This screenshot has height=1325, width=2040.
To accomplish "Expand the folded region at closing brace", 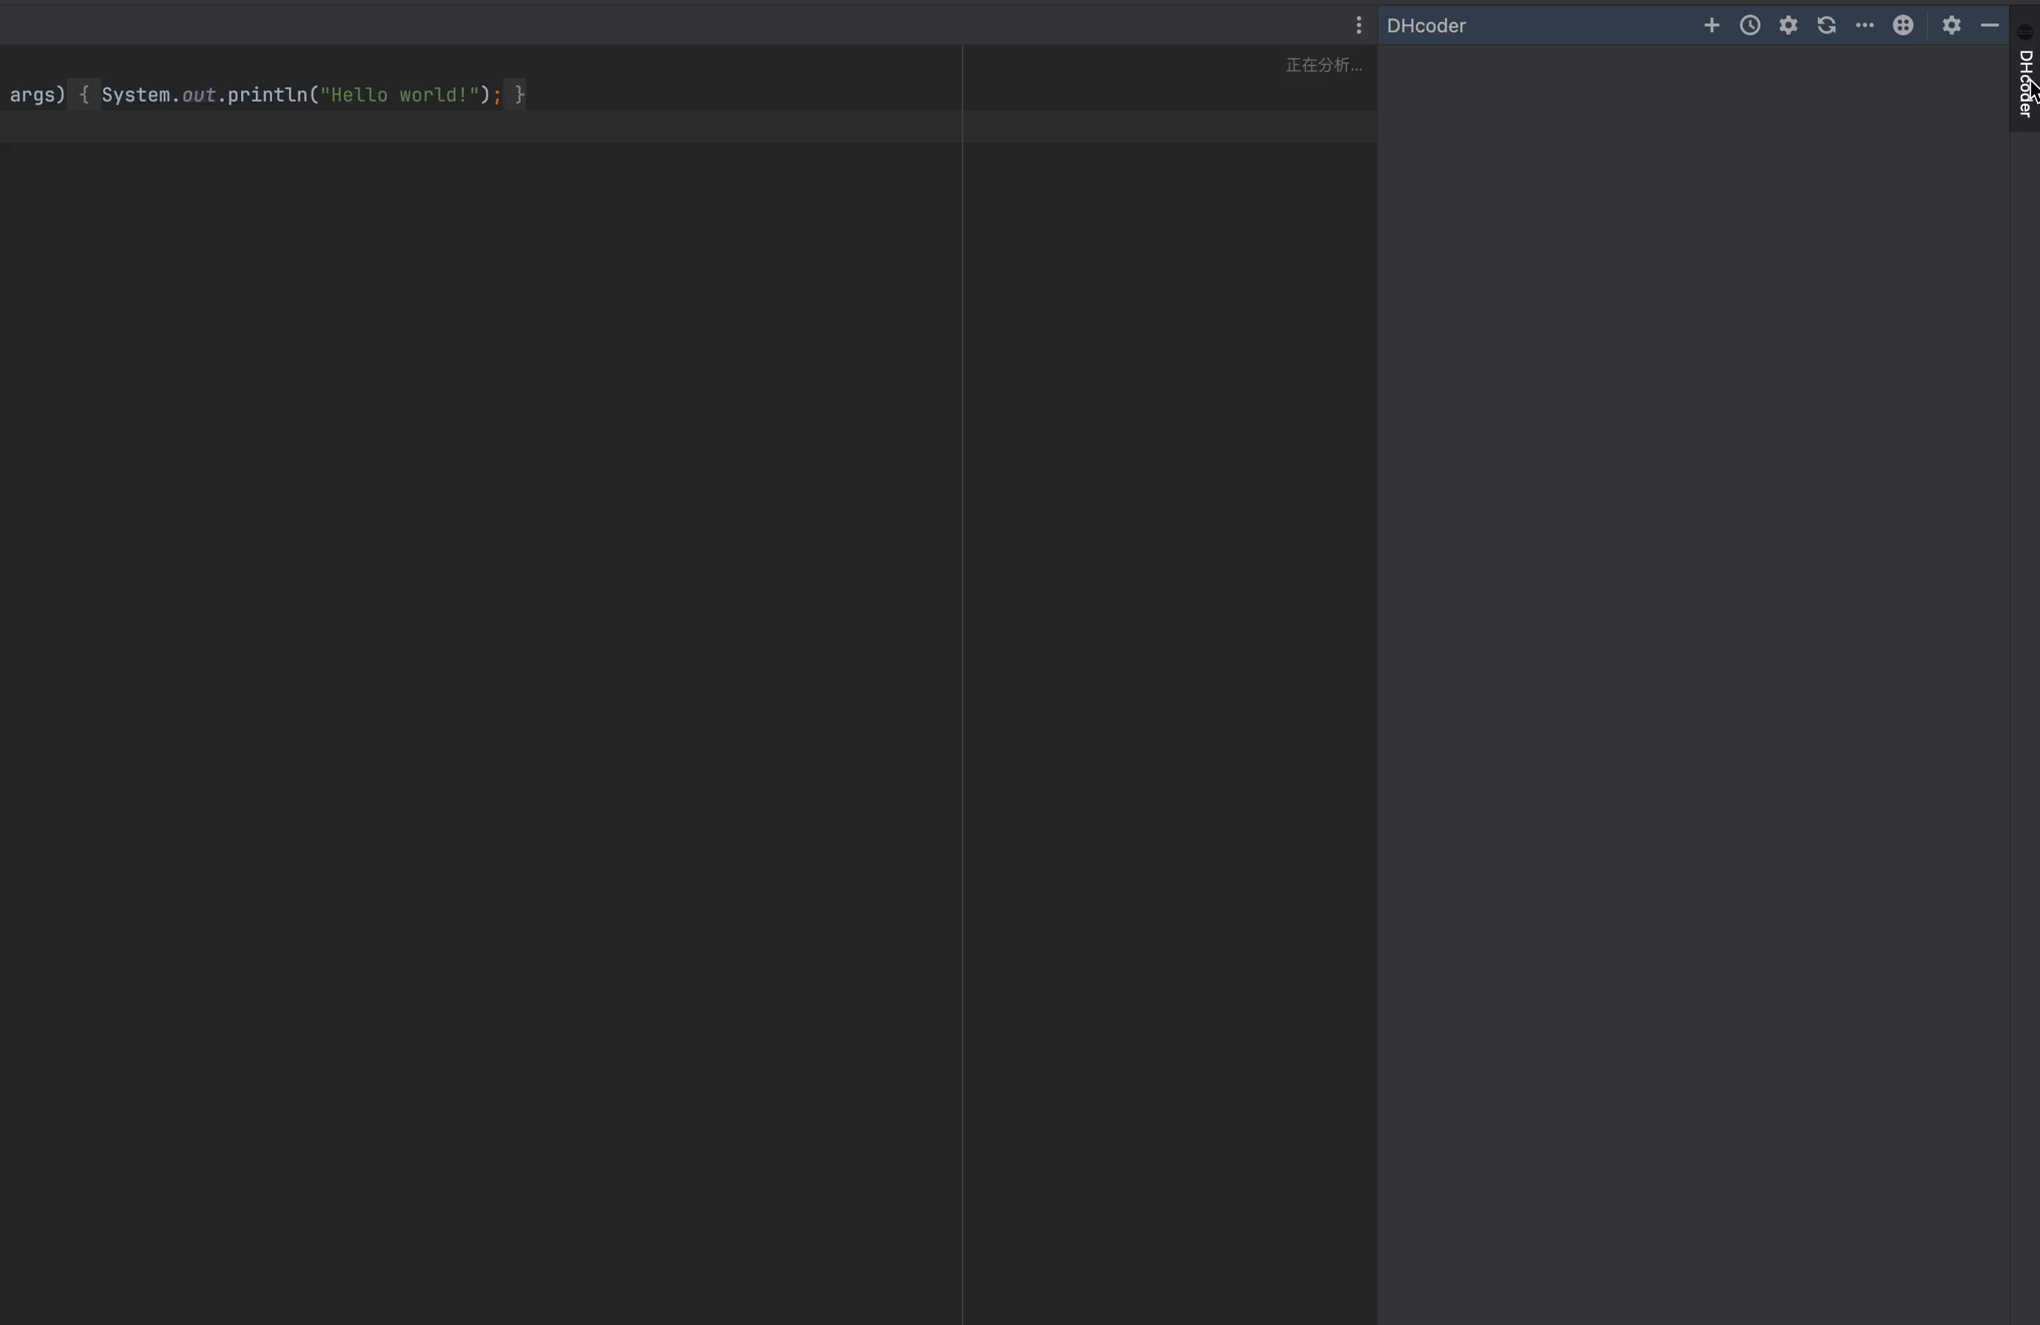I will 519,94.
